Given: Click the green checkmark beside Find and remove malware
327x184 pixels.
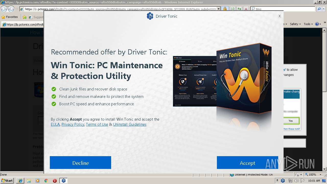Looking at the screenshot, I should pos(54,96).
